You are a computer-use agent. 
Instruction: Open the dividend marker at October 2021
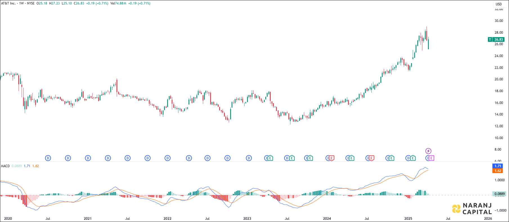(x=148, y=158)
